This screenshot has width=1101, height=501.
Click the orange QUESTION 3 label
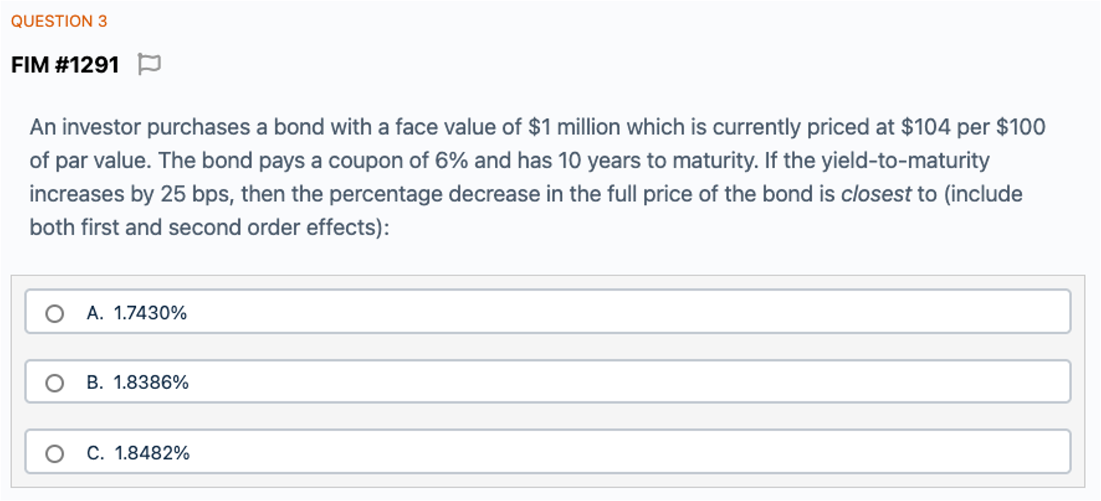(59, 21)
